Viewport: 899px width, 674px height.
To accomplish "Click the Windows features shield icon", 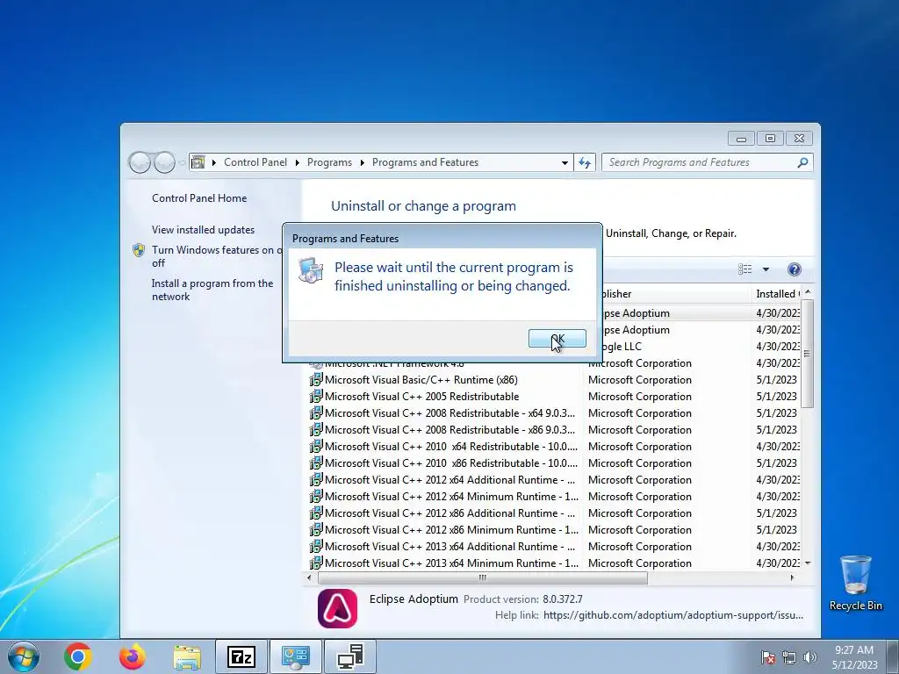I will tap(139, 250).
